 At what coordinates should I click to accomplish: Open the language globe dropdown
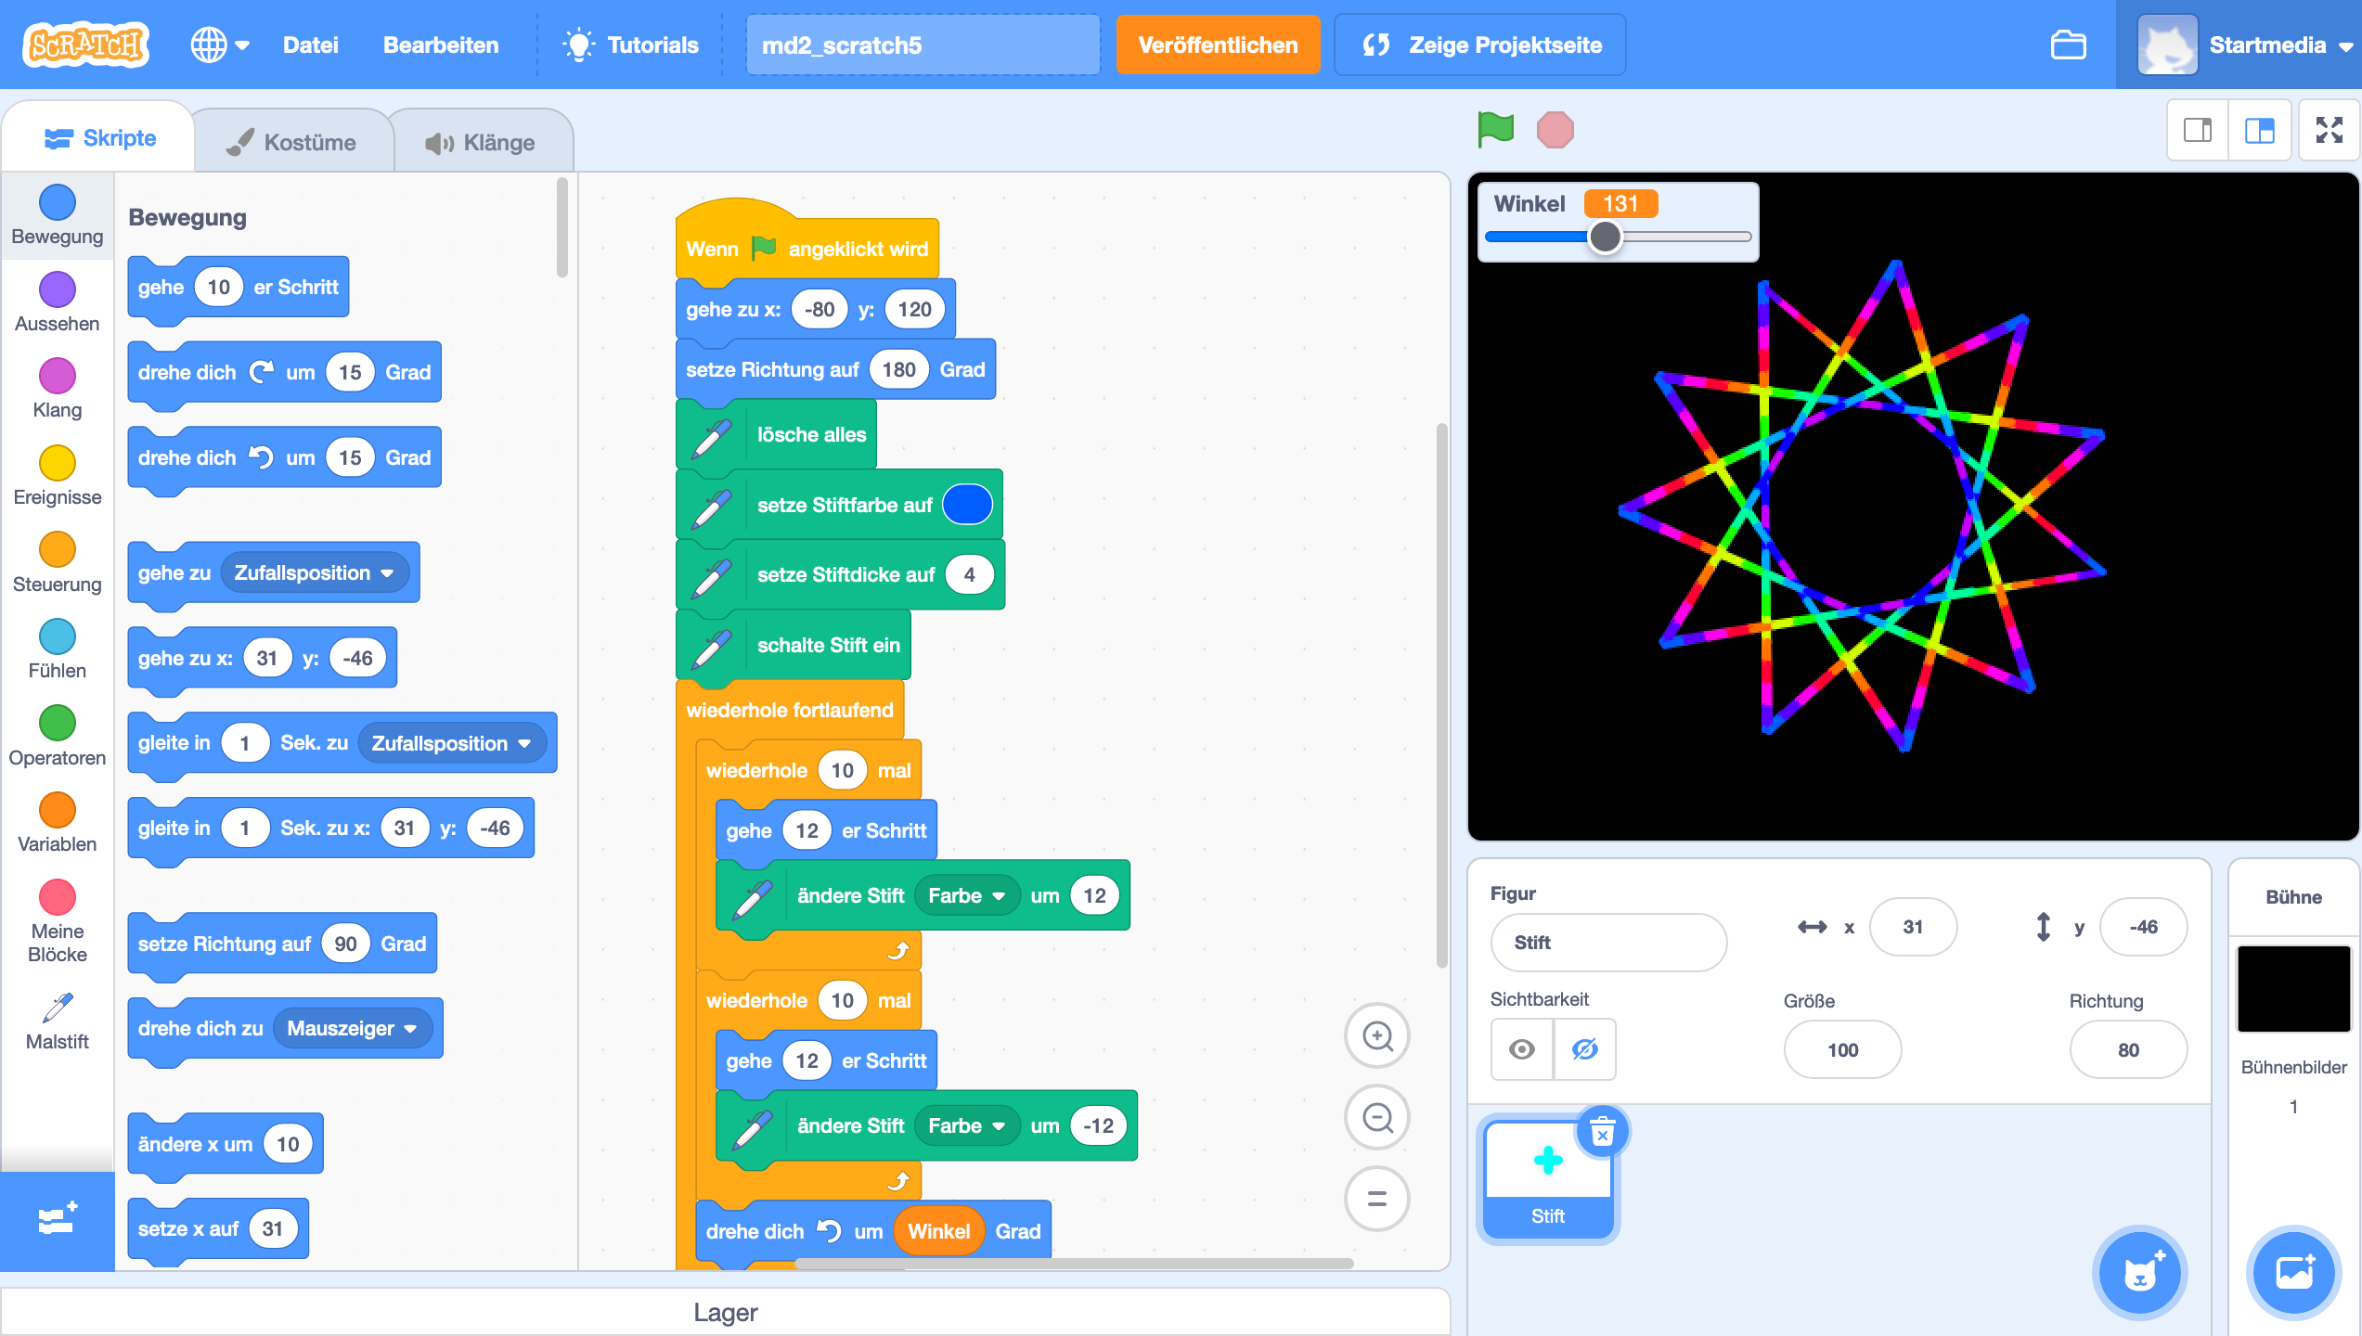(x=220, y=45)
